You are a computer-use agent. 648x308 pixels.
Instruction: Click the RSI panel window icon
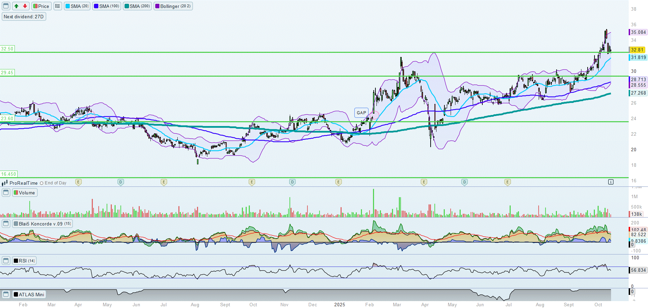coord(6,261)
